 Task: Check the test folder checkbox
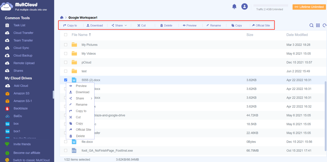66,71
